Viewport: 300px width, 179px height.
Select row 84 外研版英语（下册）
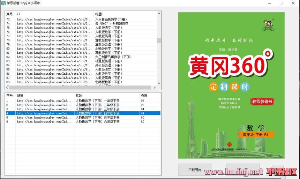81,65
